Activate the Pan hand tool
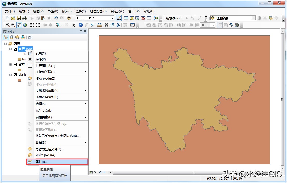The image size is (287, 183). click(19, 25)
